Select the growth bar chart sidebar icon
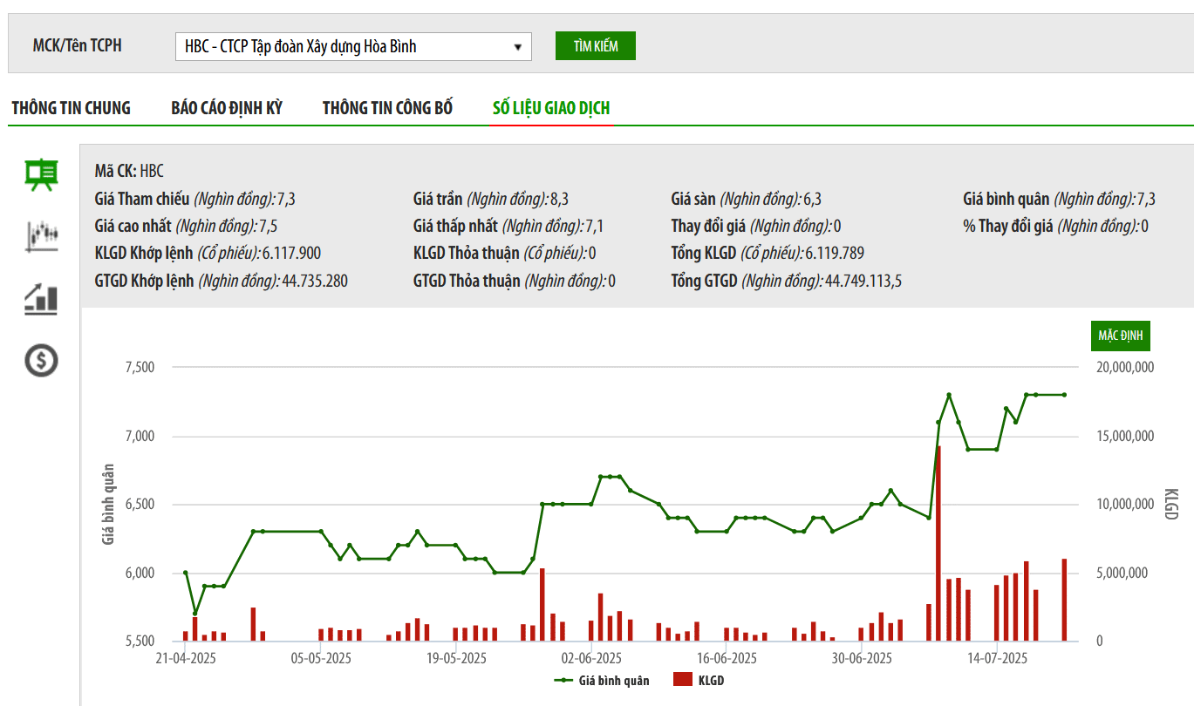Image resolution: width=1194 pixels, height=706 pixels. [41, 299]
